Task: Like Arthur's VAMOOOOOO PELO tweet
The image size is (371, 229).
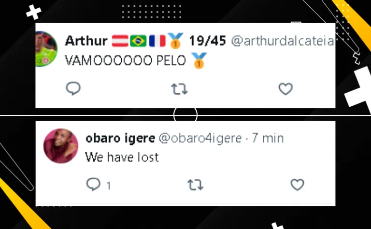Action: 285,89
